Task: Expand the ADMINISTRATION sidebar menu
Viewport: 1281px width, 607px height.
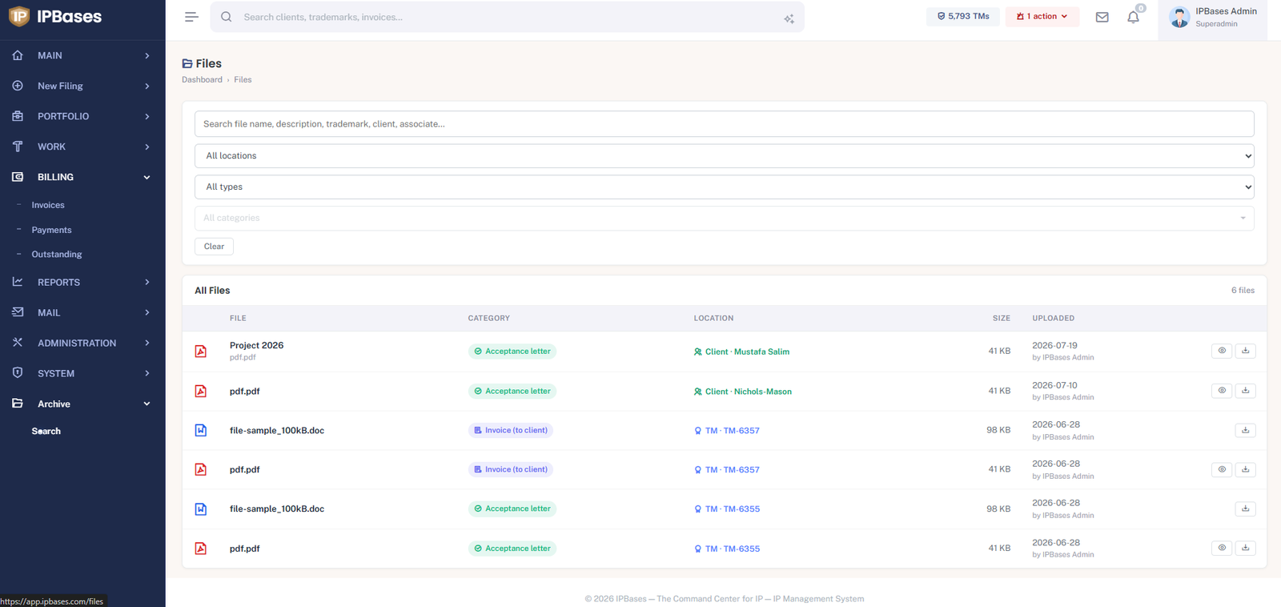Action: click(x=82, y=343)
